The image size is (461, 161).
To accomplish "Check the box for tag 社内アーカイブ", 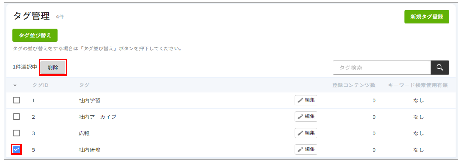I will (16, 117).
